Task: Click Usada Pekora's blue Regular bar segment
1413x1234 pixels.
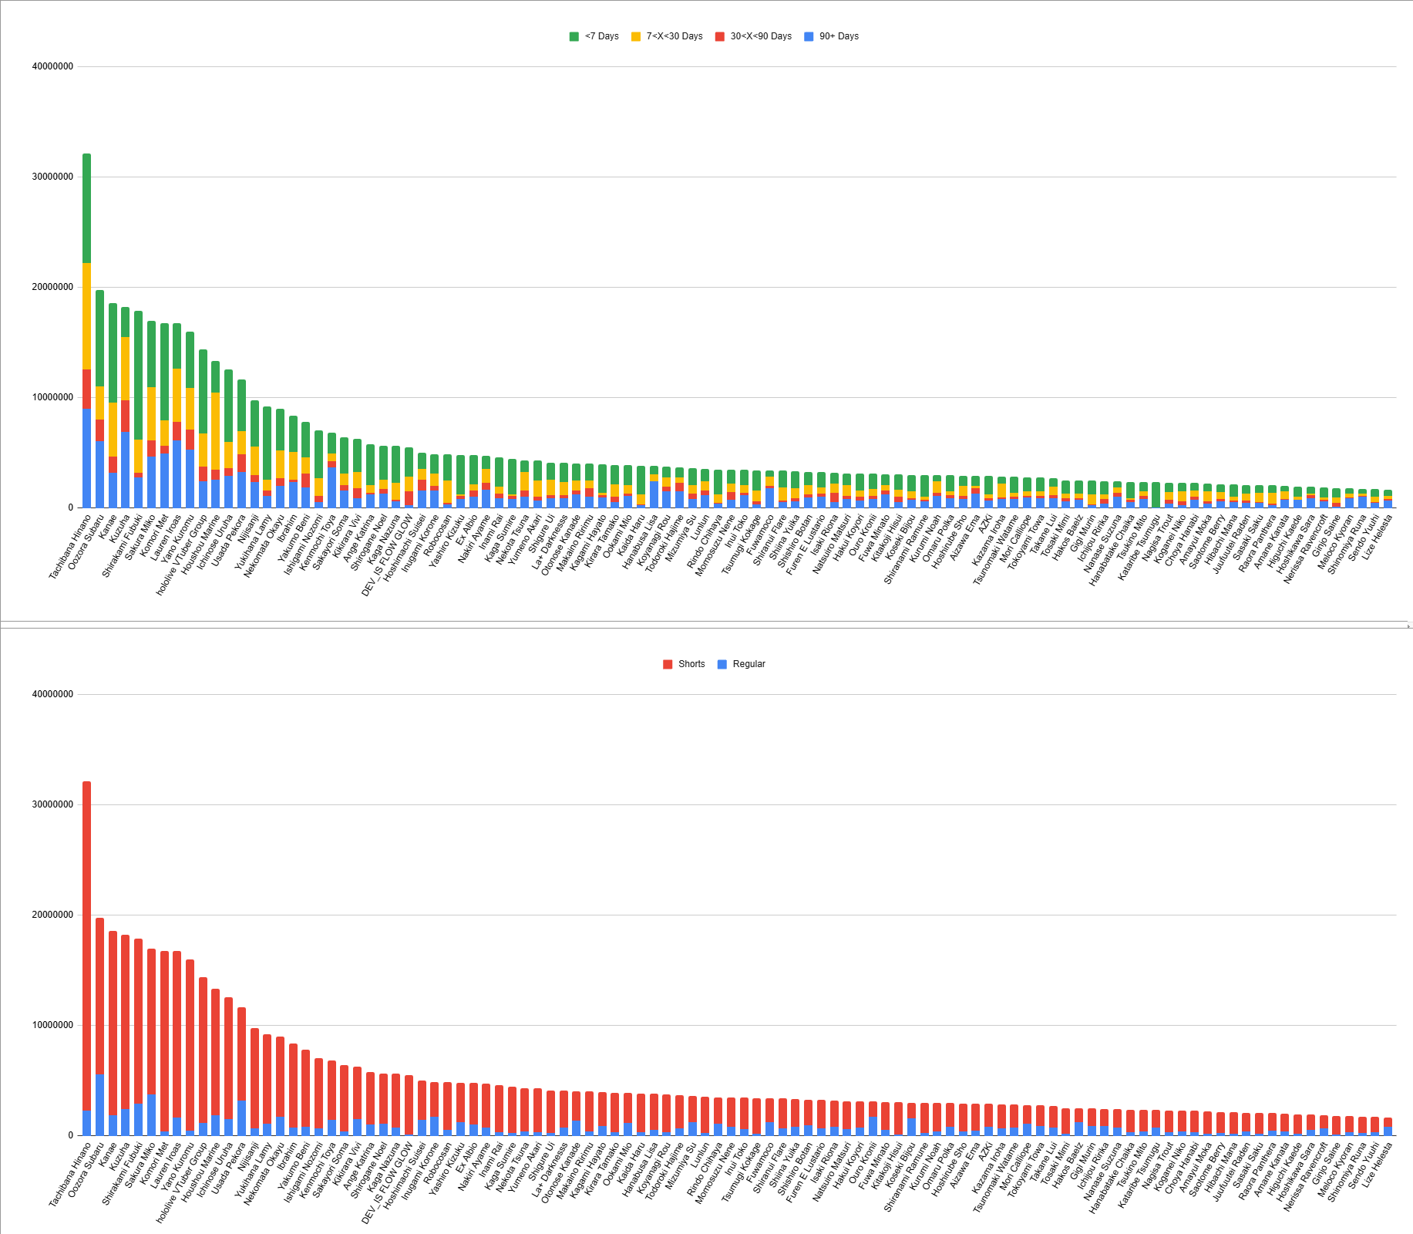Action: point(242,1118)
